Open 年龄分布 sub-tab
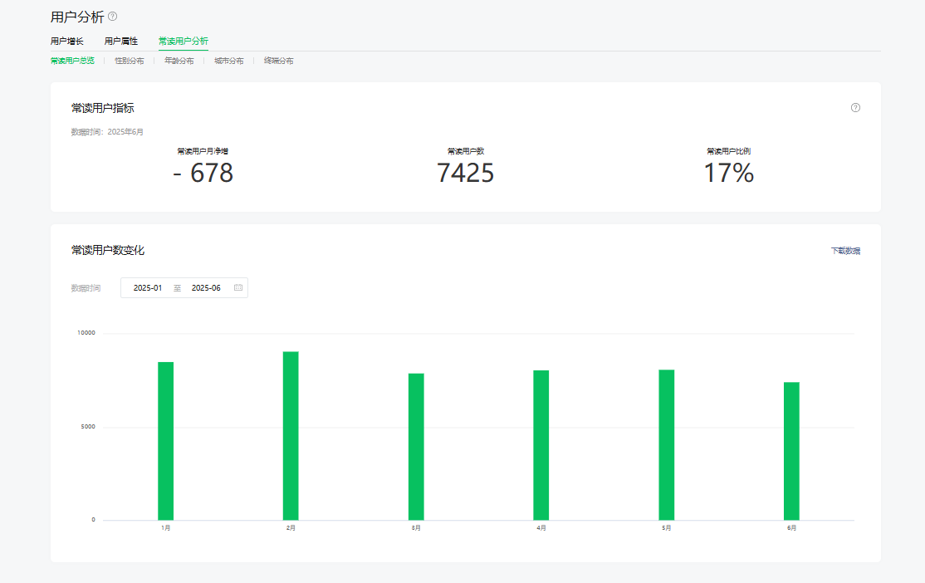The image size is (925, 583). point(179,61)
